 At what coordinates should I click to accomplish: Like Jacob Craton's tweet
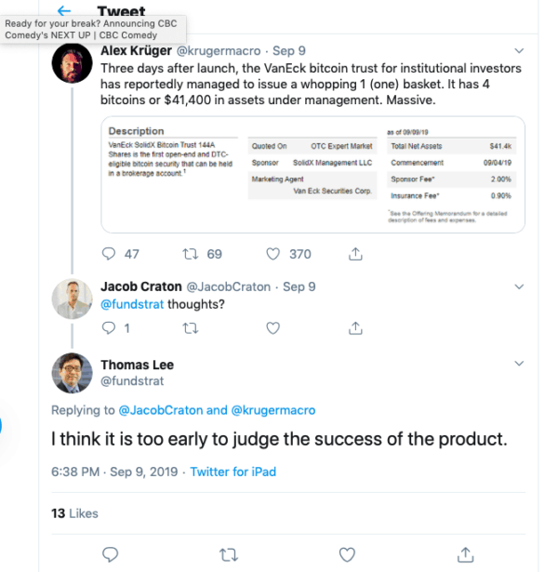click(273, 327)
